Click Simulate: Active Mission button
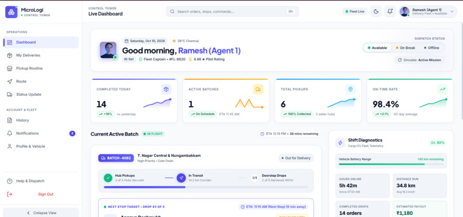Viewport: 463px width, 217px height. pyautogui.click(x=419, y=60)
